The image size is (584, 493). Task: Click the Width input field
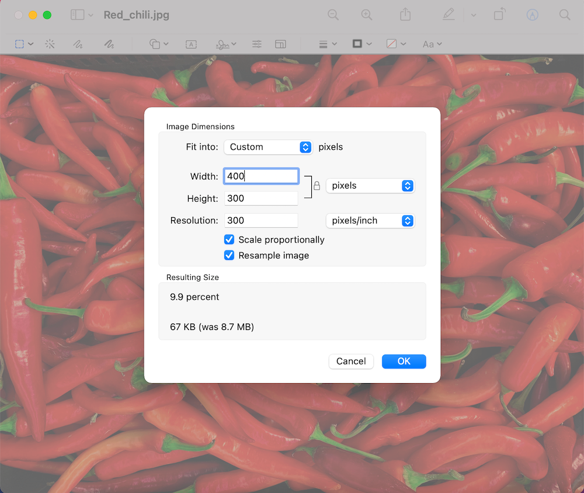click(x=261, y=176)
